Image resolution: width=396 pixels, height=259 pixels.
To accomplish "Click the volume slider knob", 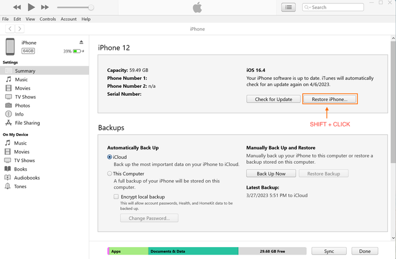I will click(x=91, y=7).
